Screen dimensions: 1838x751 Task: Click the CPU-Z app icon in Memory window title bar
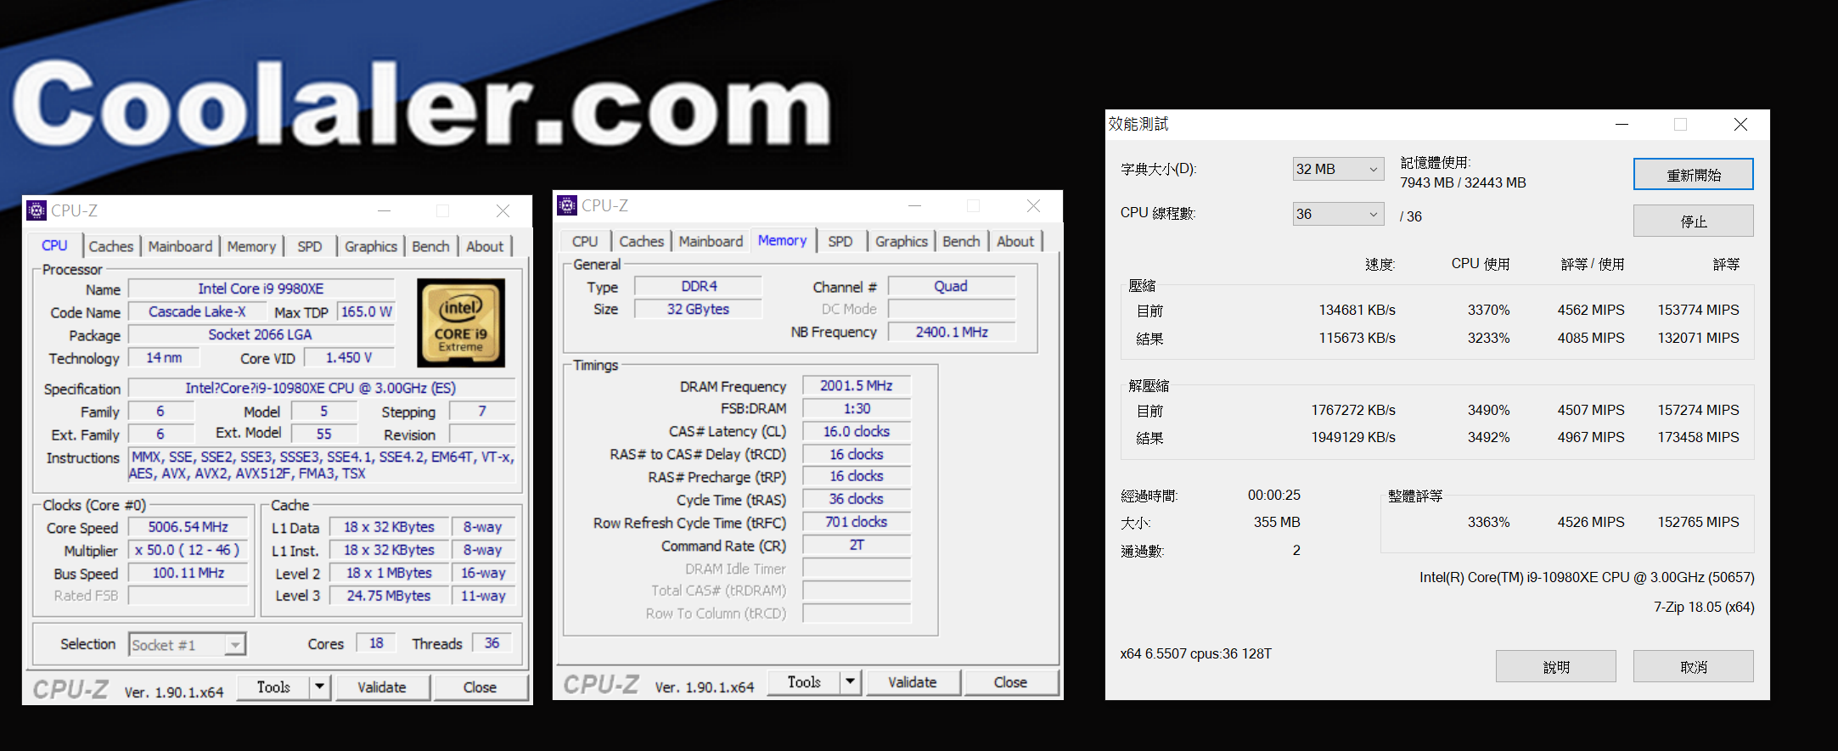[567, 205]
